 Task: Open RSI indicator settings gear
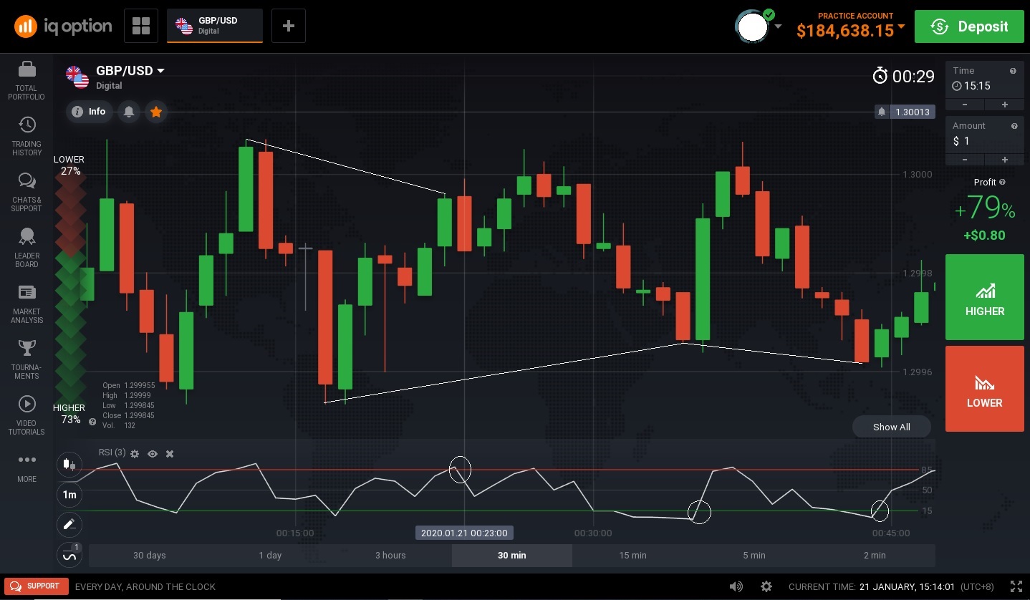(135, 454)
